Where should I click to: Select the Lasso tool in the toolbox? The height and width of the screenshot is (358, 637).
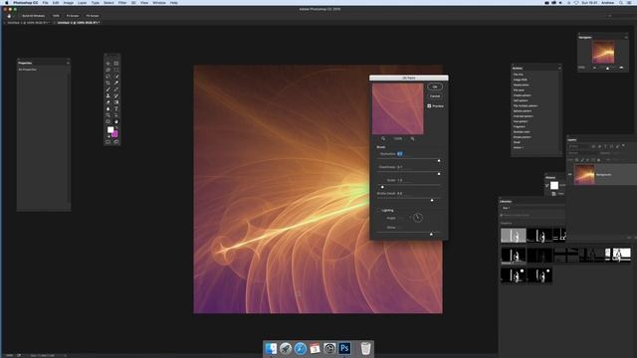(108, 77)
